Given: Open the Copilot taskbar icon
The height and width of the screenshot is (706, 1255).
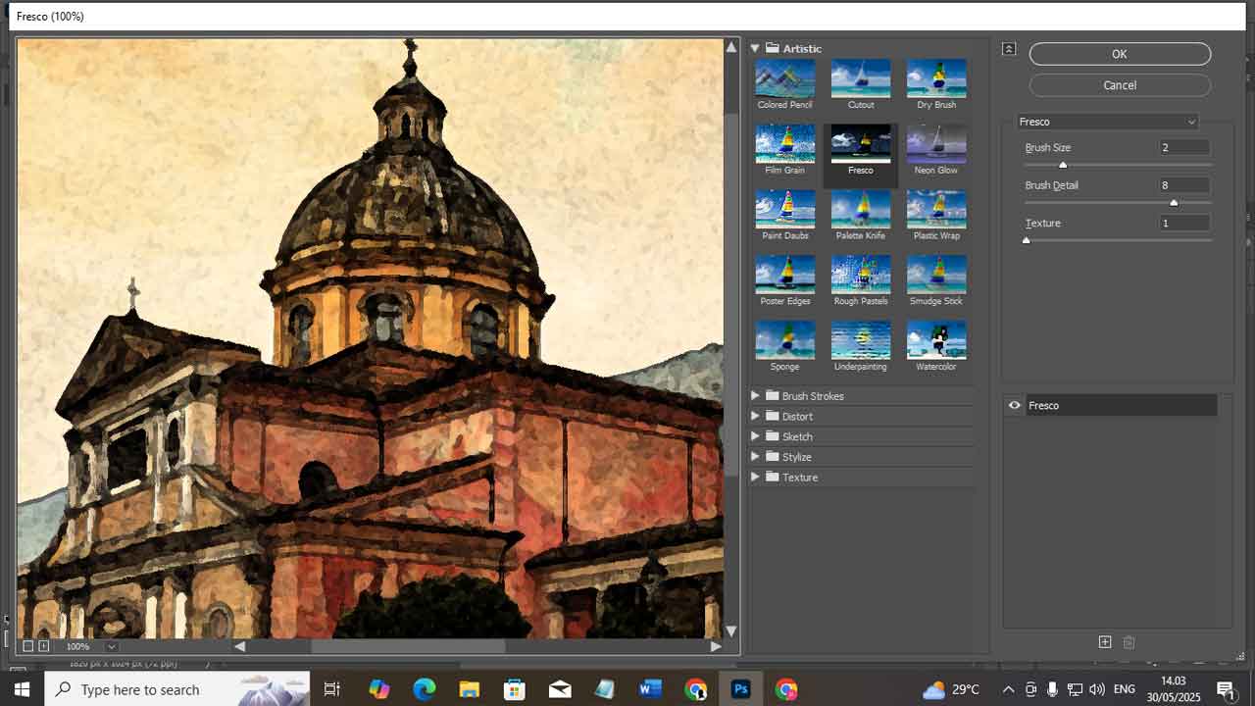Looking at the screenshot, I should coord(378,689).
